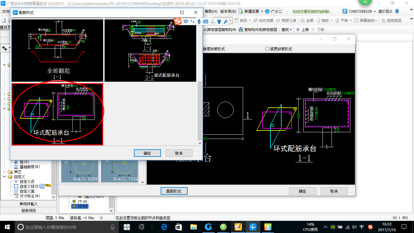Expand the 其它 folder node
This screenshot has height=233, width=414.
5,172
